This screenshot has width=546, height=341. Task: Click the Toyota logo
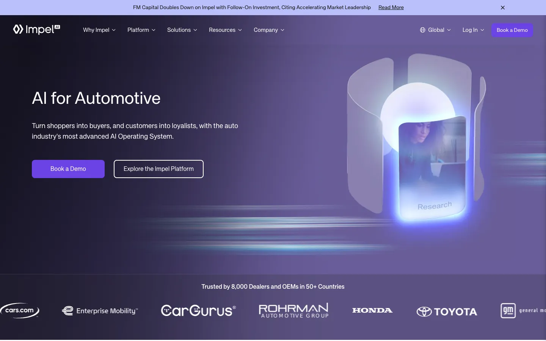pos(447,311)
